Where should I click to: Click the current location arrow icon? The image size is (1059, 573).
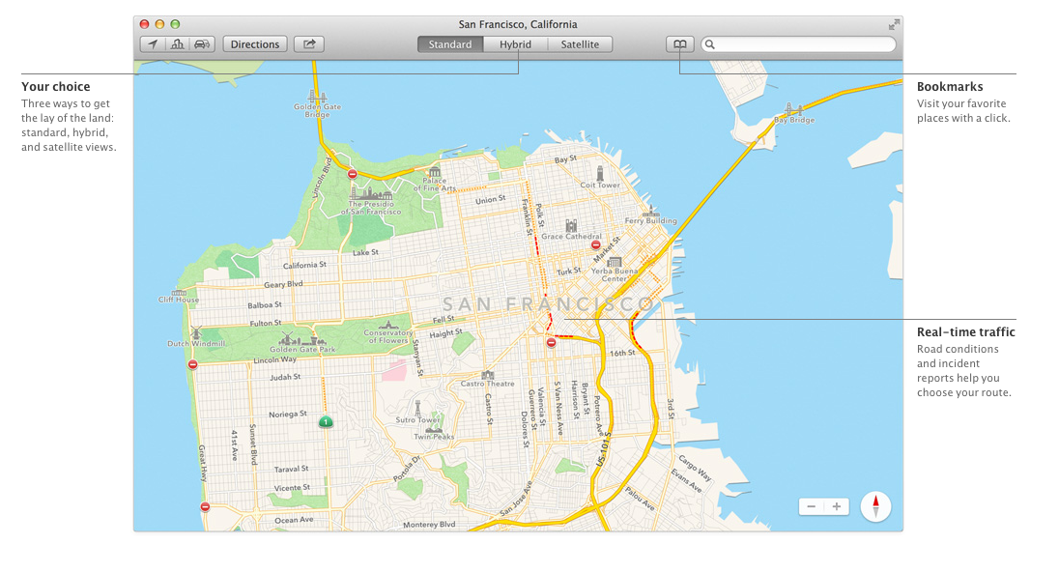[x=154, y=44]
